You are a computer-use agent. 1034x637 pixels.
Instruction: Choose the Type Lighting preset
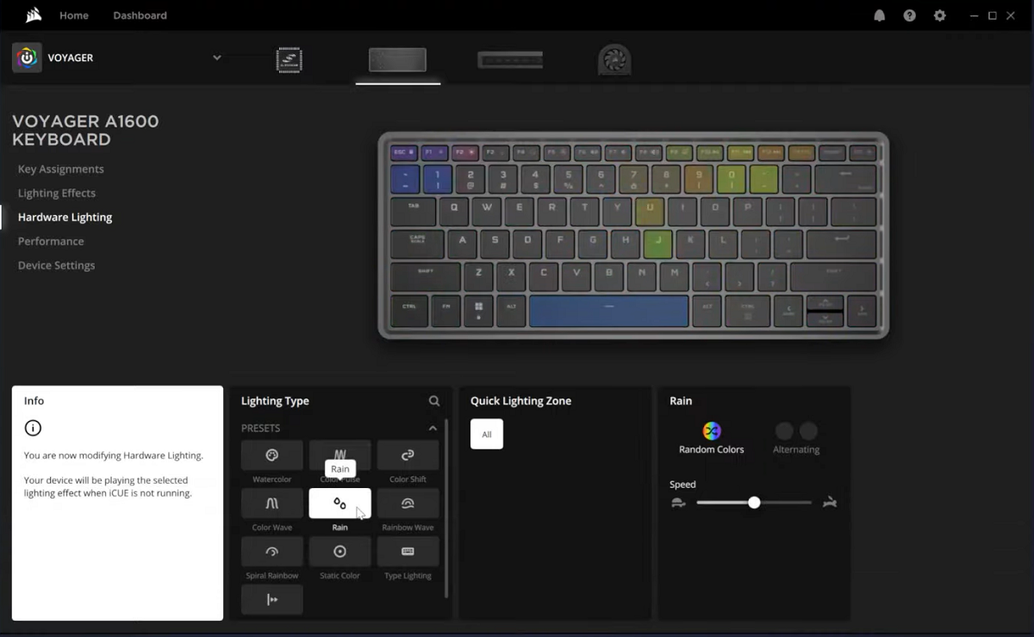408,552
